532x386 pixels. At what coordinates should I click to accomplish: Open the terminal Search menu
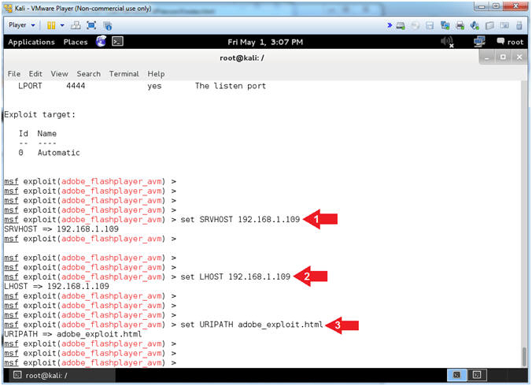(89, 74)
